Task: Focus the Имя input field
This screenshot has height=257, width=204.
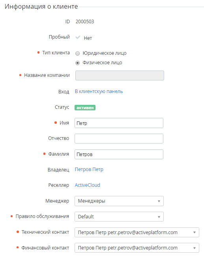Action: [119, 123]
